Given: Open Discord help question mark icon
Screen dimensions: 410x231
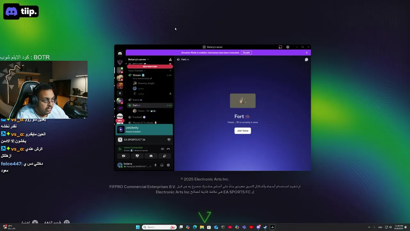Looking at the screenshot, I should pos(288,47).
